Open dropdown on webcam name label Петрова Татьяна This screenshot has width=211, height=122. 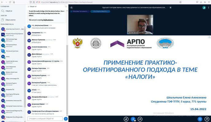137,33
